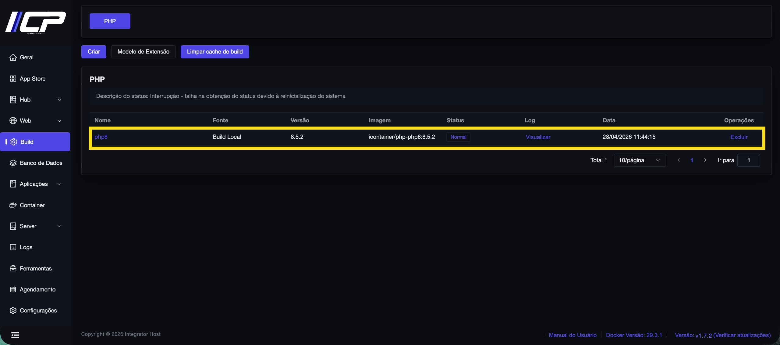Open the 10/página page size dropdown
This screenshot has height=345, width=780.
click(x=640, y=160)
